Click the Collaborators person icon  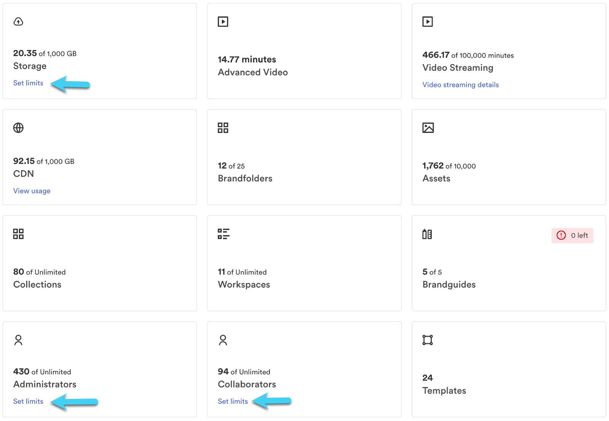point(223,340)
